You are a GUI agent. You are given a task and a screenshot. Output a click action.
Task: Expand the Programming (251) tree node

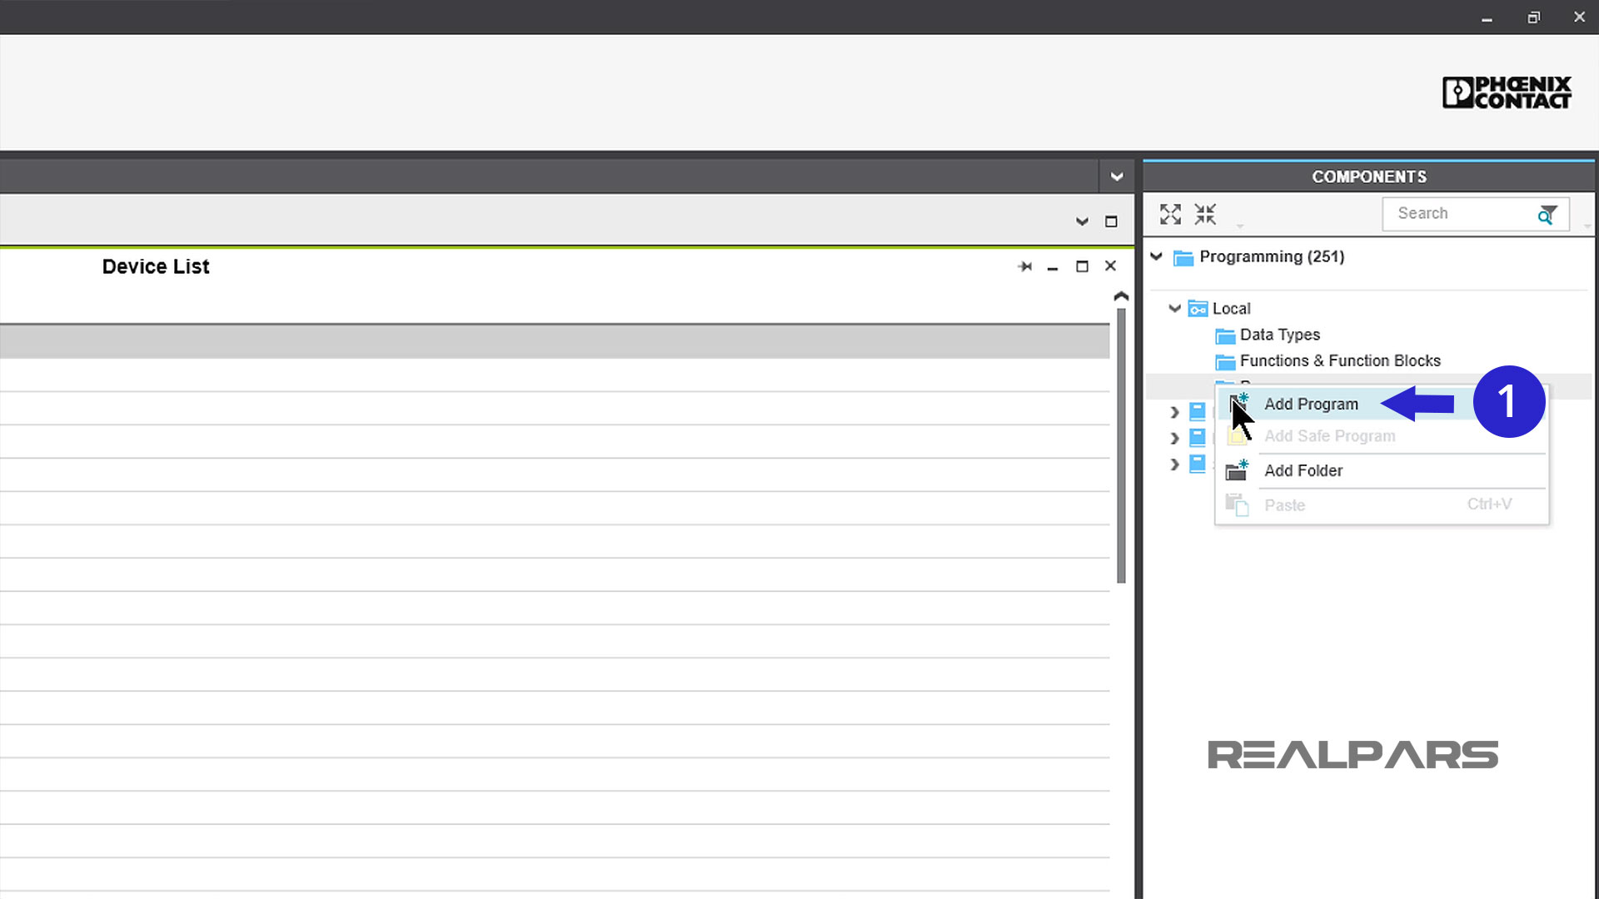[x=1158, y=257]
